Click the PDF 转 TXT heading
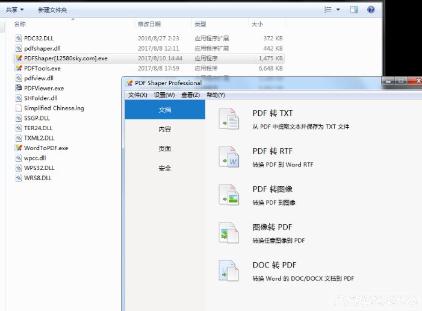This screenshot has height=311, width=422. [272, 113]
